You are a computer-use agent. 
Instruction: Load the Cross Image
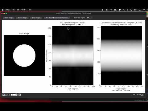(x=36, y=18)
